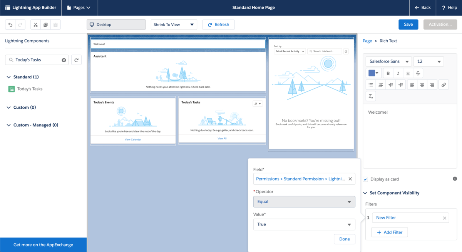
Task: Clear the Field permission selection
Action: pos(350,179)
